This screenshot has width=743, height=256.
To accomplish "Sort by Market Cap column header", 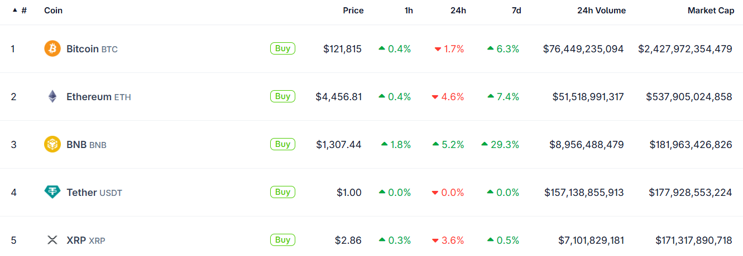I will 711,11.
